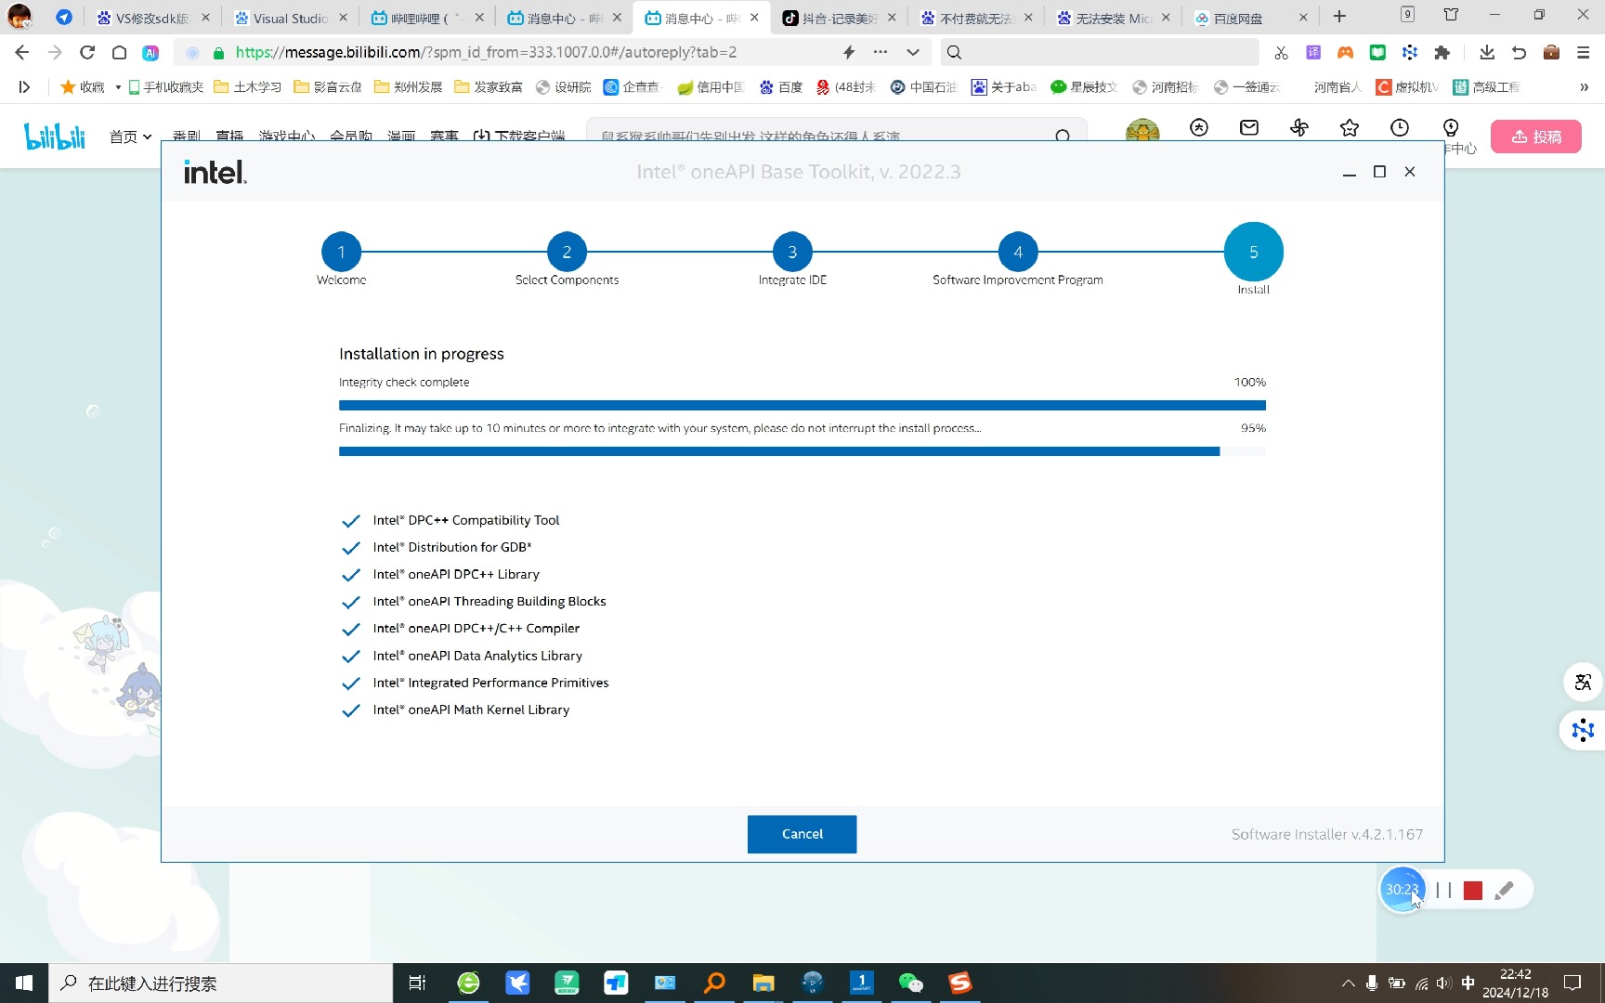This screenshot has height=1003, width=1605.
Task: Open browser main hamburger menu
Action: click(1584, 52)
